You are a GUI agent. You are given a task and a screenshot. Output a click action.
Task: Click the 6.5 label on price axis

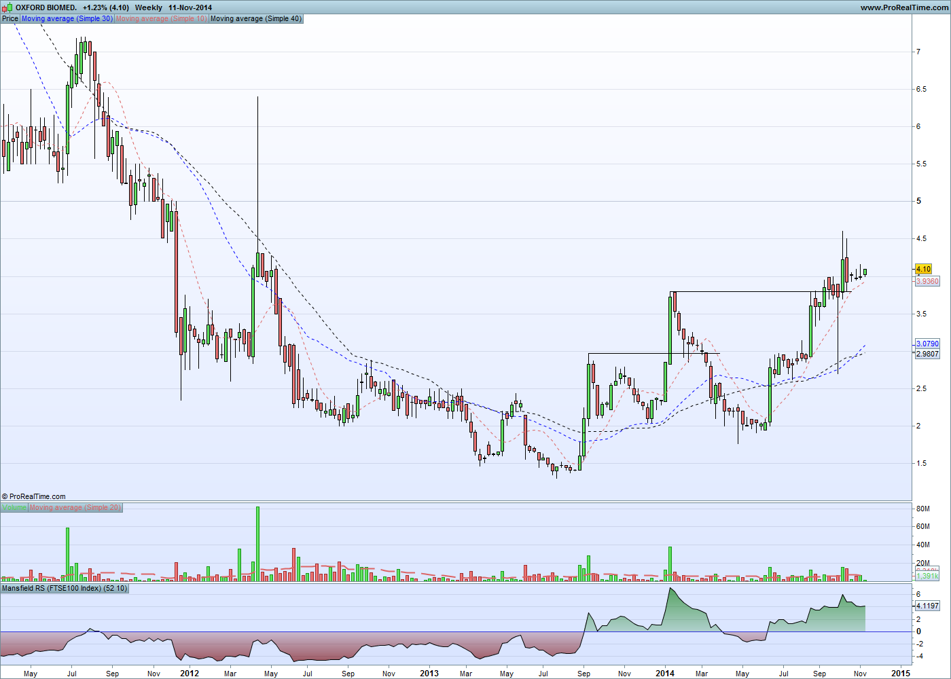(921, 89)
